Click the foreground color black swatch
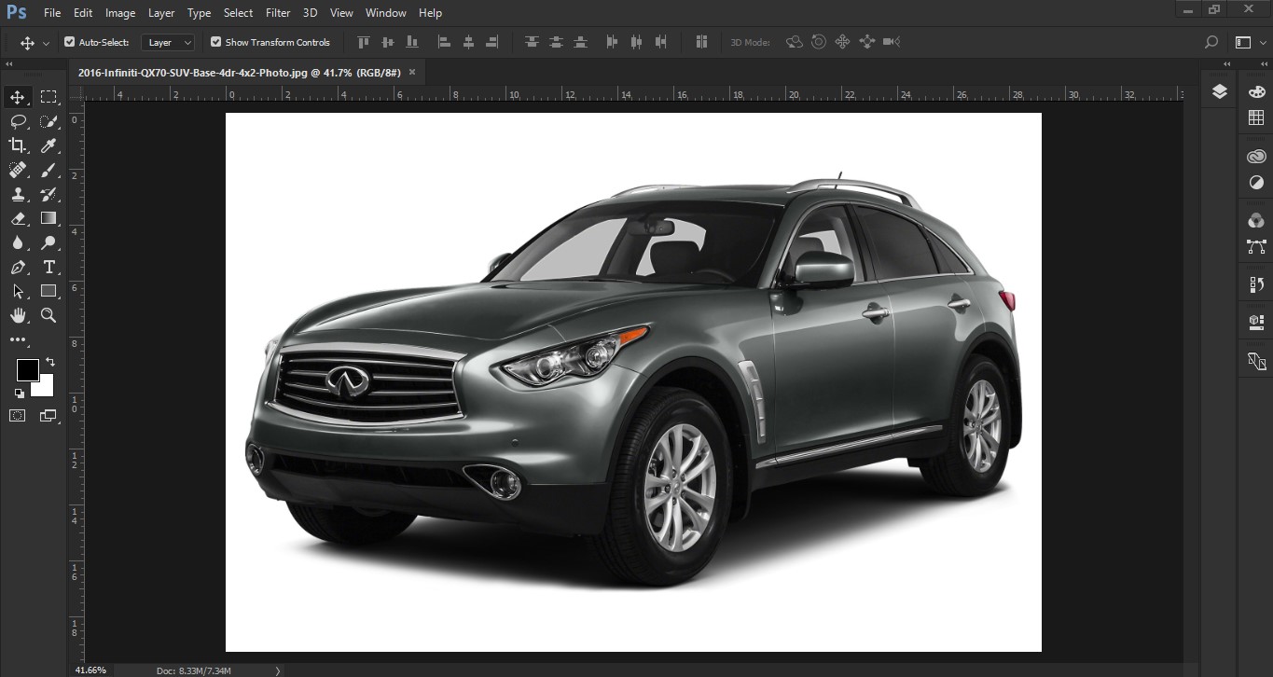Image resolution: width=1273 pixels, height=677 pixels. (26, 369)
